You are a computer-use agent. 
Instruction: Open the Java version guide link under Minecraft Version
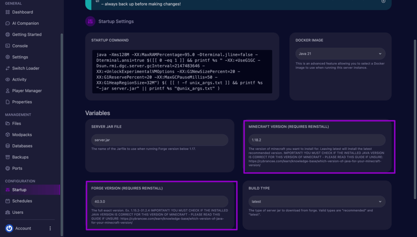coord(315,163)
